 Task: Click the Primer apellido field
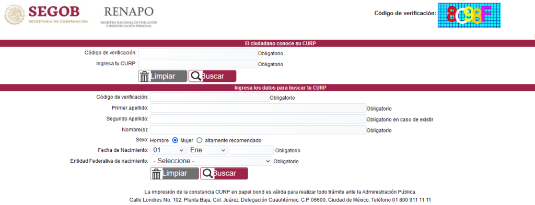[x=258, y=108]
